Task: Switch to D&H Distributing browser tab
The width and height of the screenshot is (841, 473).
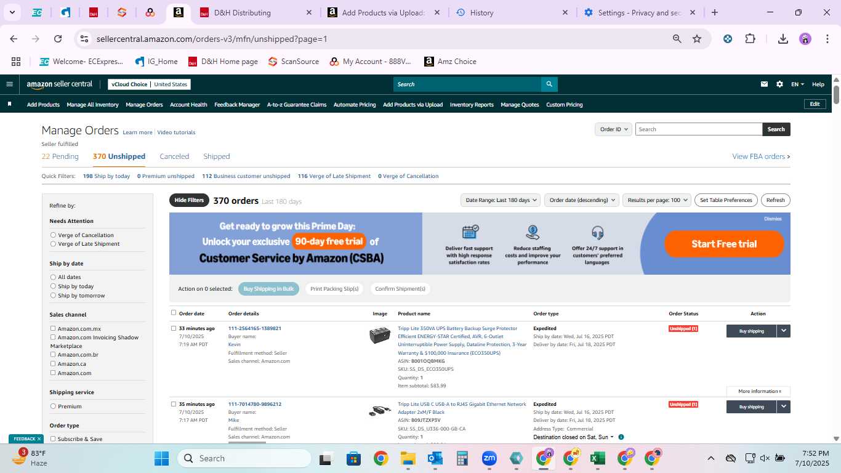Action: tap(255, 12)
